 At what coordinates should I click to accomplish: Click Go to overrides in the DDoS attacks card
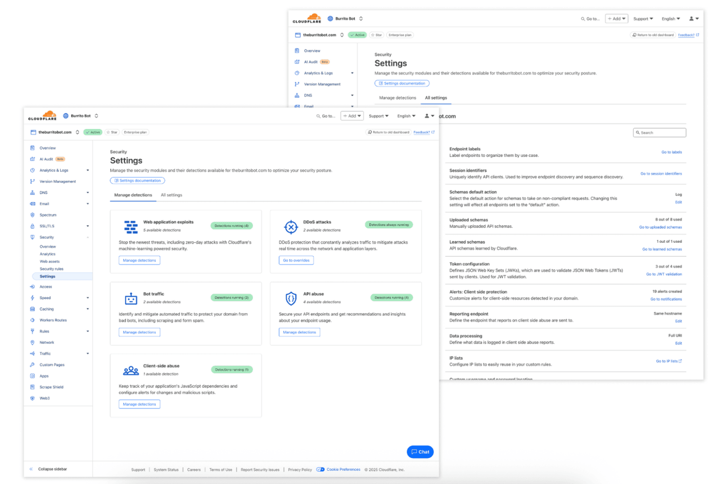coord(296,260)
